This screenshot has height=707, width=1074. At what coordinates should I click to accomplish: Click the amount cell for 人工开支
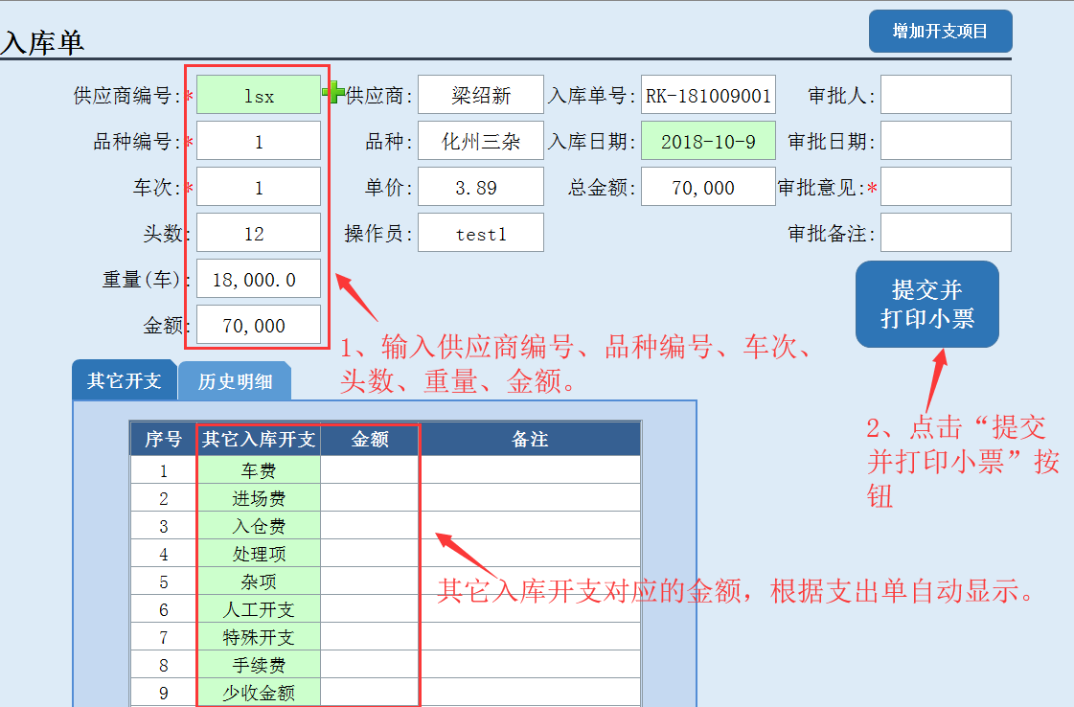coord(370,609)
